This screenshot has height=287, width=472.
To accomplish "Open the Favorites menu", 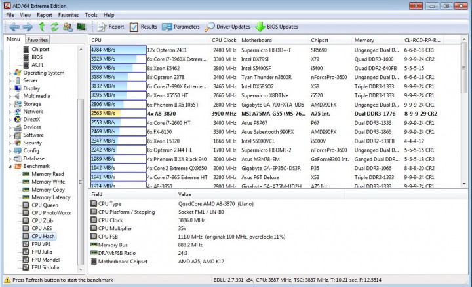I will point(68,15).
